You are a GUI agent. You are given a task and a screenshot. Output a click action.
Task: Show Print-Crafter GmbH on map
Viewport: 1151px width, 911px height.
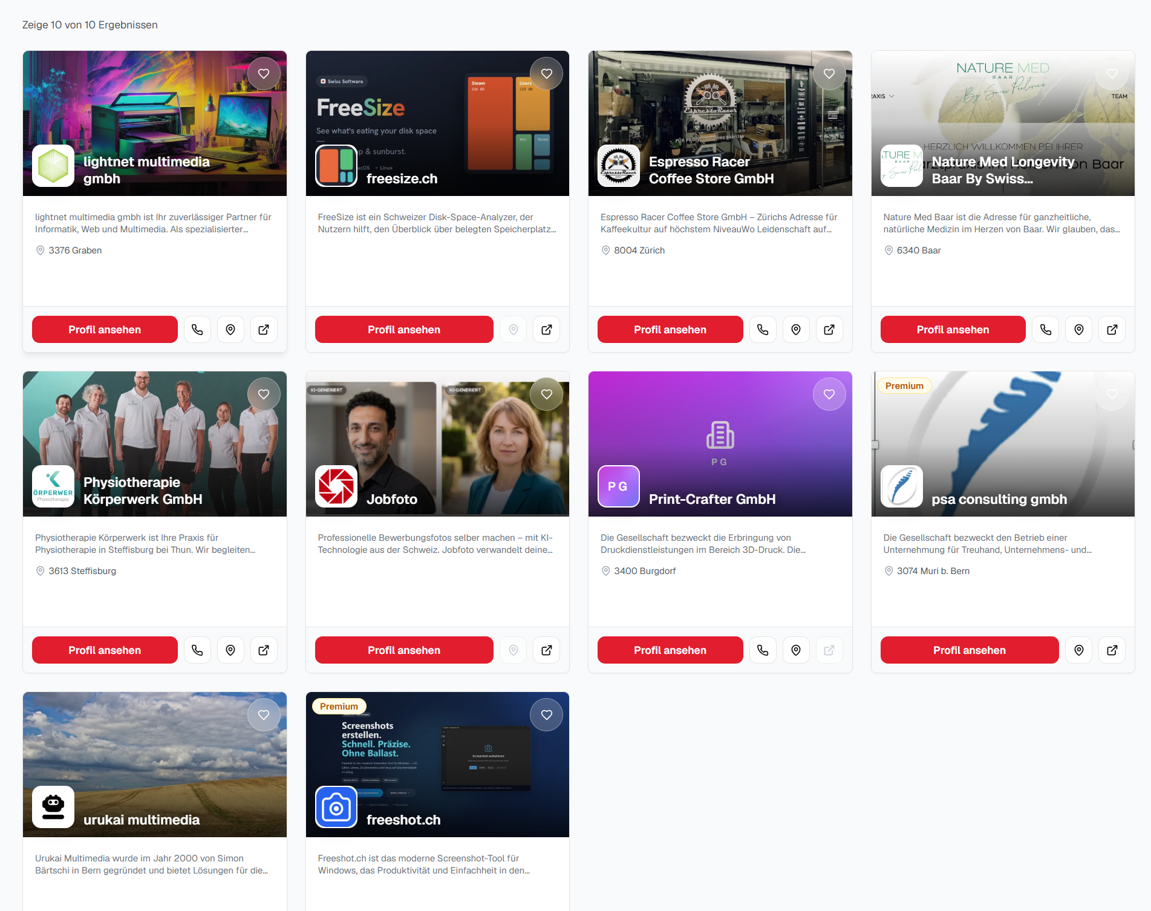(x=796, y=650)
